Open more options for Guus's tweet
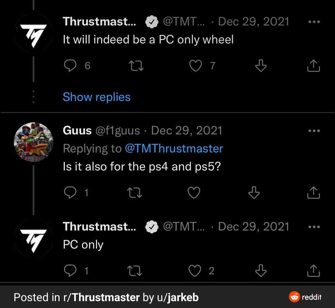The height and width of the screenshot is (308, 335). click(314, 131)
